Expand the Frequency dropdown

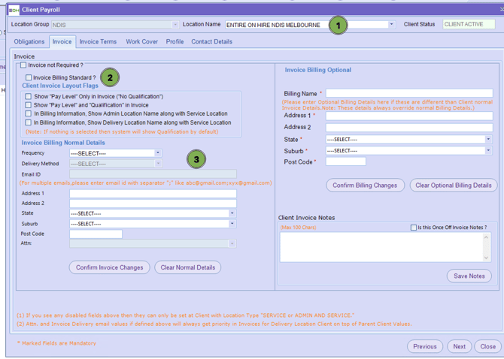pos(158,153)
